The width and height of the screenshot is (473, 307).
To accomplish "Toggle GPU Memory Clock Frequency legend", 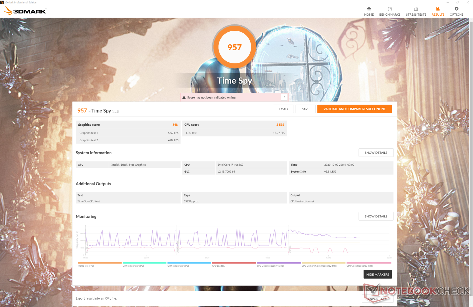I will [x=324, y=263].
